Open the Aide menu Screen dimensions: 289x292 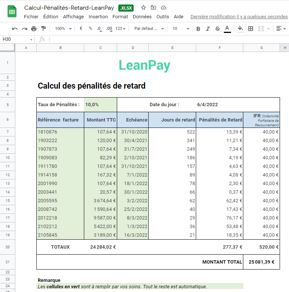pos(179,16)
